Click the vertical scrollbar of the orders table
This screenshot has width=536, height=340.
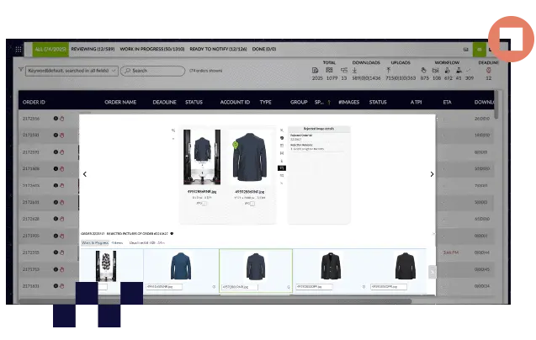[x=496, y=104]
